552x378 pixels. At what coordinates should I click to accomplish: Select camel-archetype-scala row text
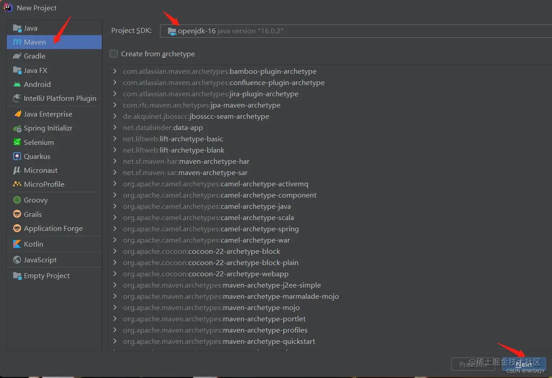[208, 217]
